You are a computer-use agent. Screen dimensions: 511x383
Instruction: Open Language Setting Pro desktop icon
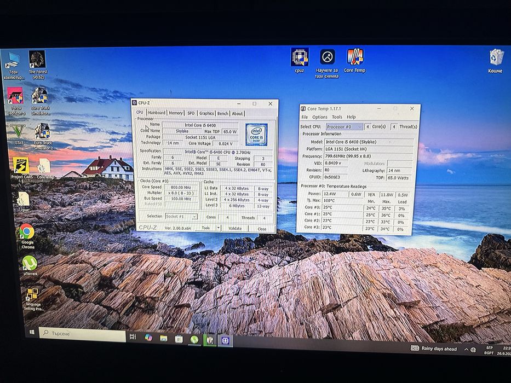(33, 299)
